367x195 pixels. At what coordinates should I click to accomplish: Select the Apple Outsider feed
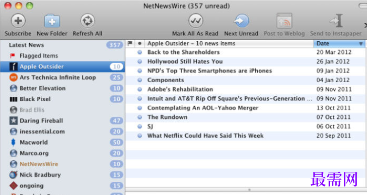pos(62,67)
